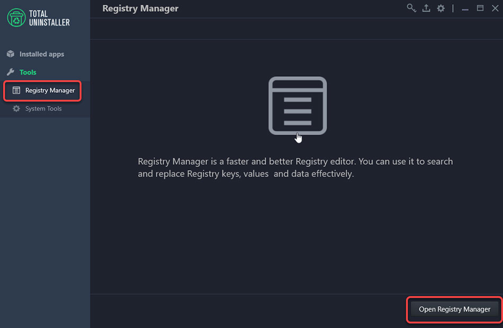Go to Installed apps
This screenshot has height=328, width=503.
coord(42,54)
